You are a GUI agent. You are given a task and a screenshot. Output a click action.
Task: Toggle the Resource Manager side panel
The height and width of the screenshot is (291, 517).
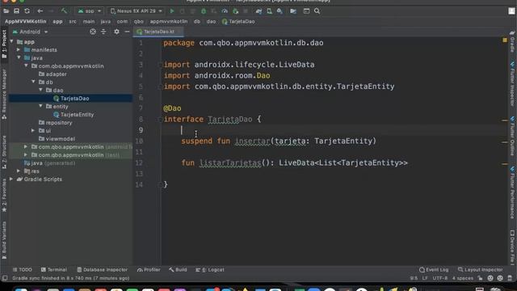tap(4, 94)
